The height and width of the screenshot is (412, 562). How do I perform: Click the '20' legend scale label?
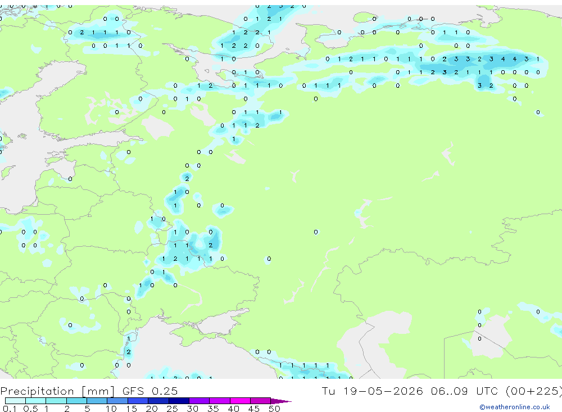152,409
